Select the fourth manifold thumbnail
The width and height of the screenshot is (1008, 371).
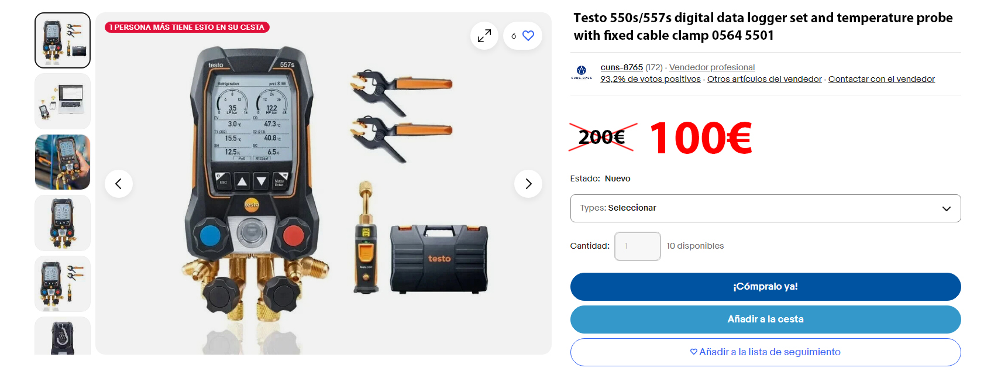pos(63,223)
